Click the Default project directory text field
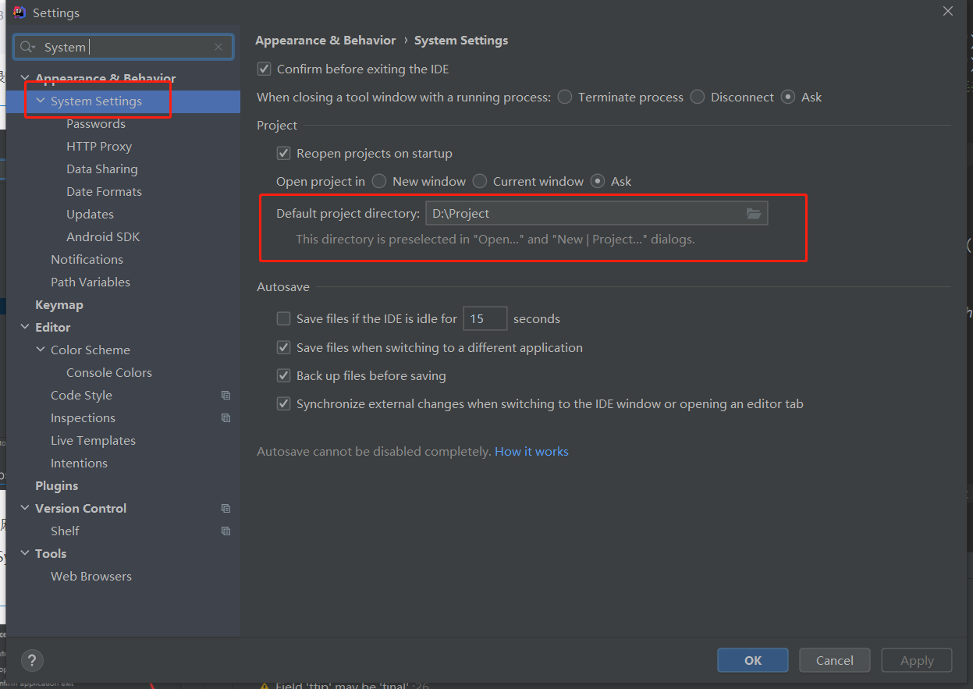The width and height of the screenshot is (973, 689). (581, 214)
